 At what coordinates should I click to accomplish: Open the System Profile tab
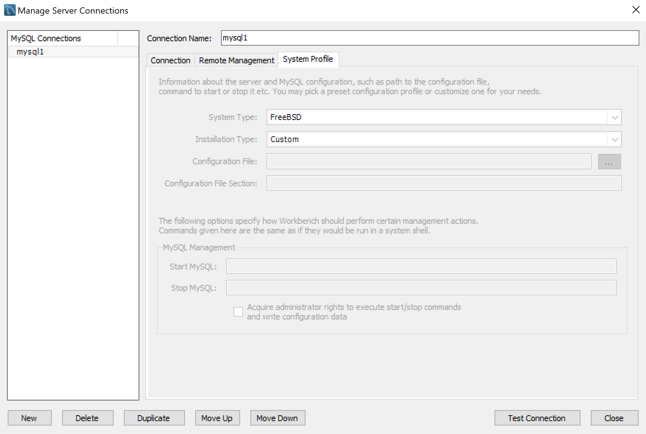pos(308,59)
